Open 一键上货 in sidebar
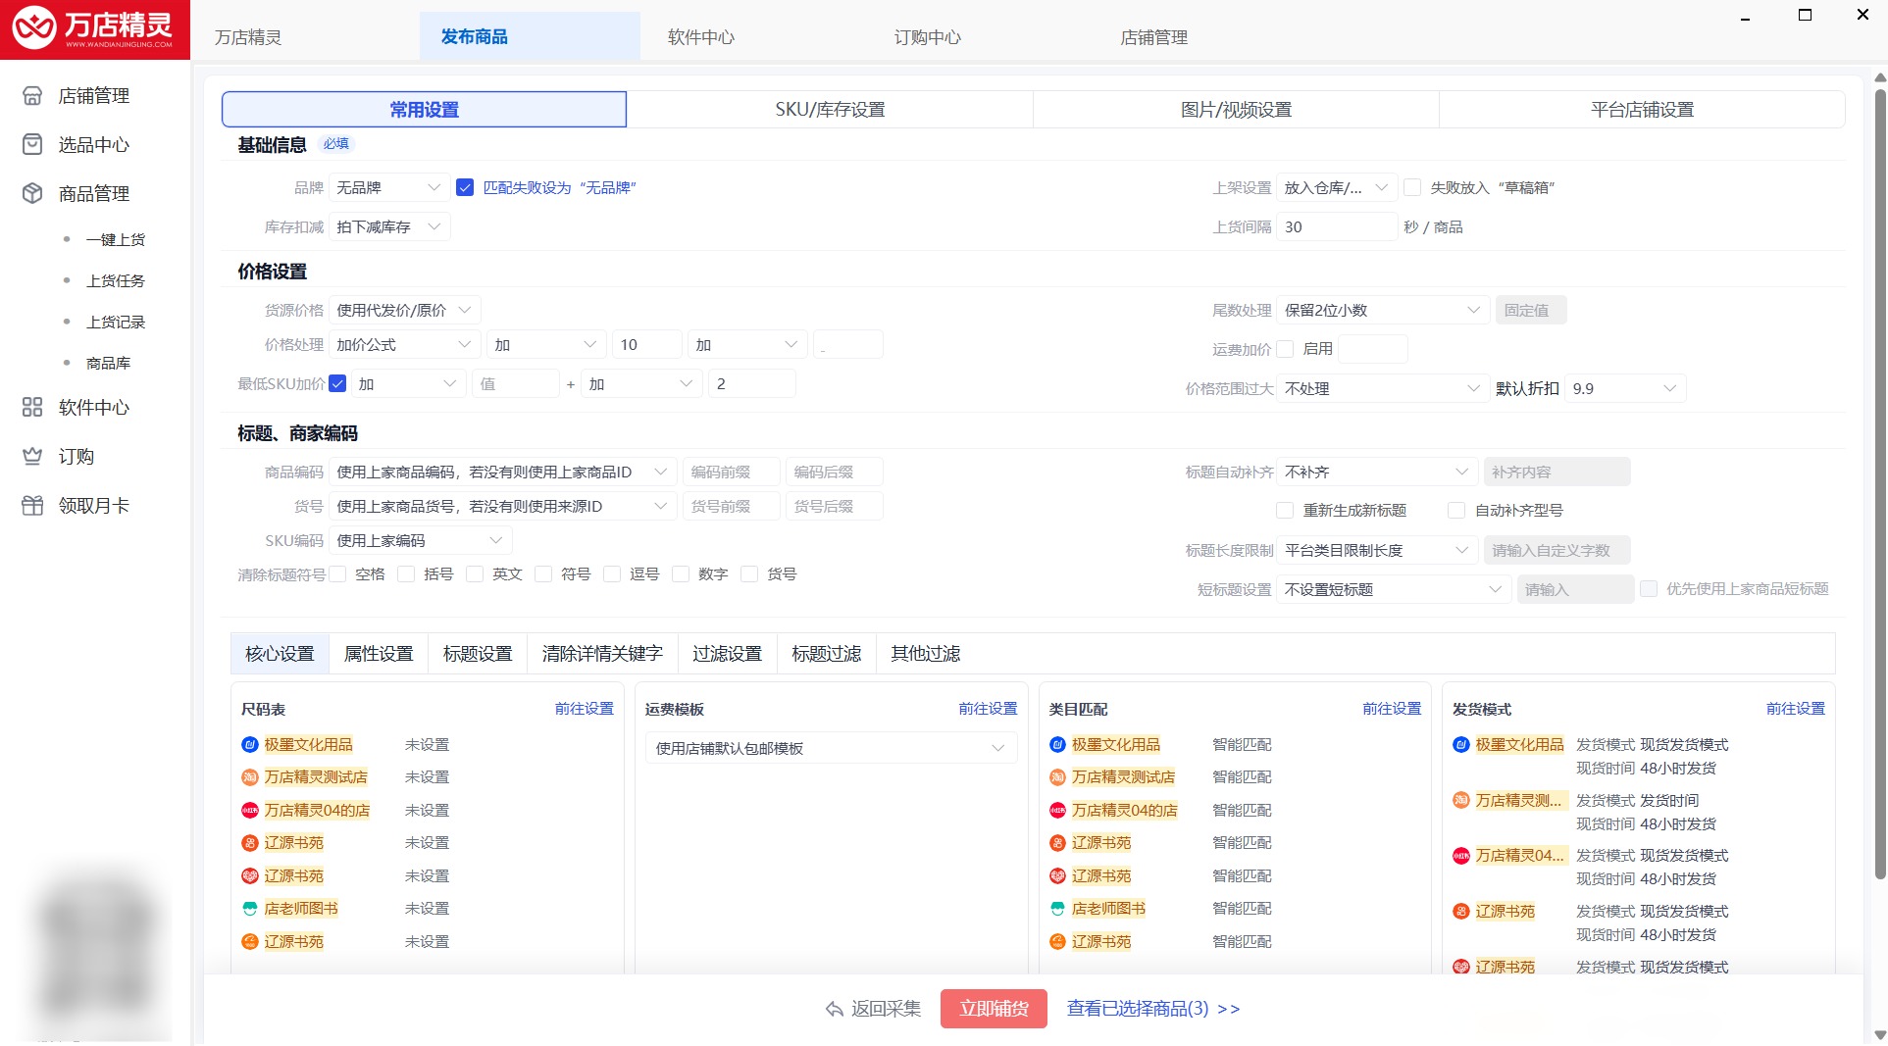Viewport: 1888px width, 1046px height. tap(115, 239)
